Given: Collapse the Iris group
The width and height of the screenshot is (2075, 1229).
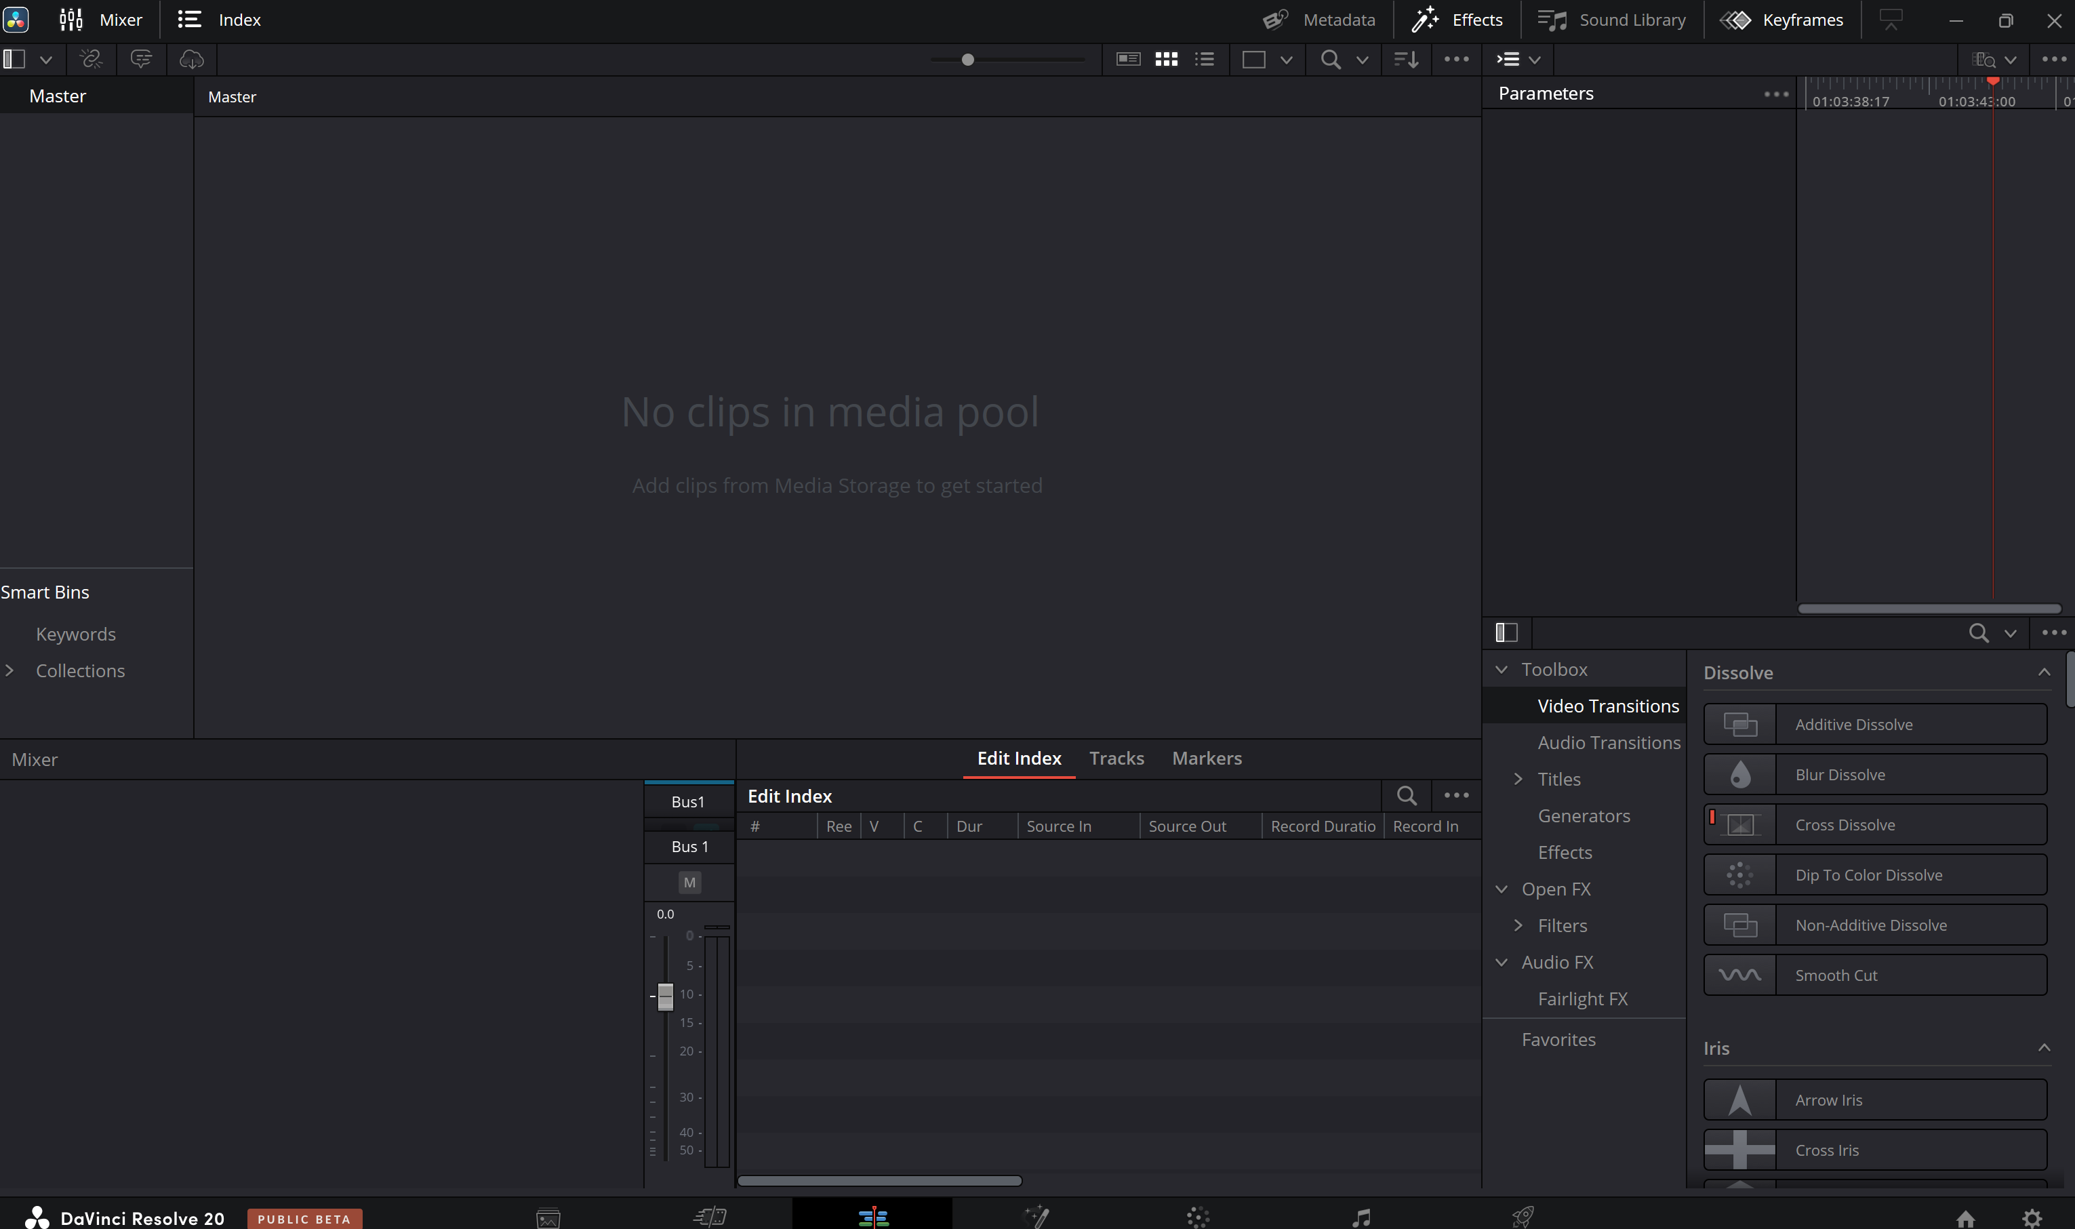Looking at the screenshot, I should 2044,1049.
